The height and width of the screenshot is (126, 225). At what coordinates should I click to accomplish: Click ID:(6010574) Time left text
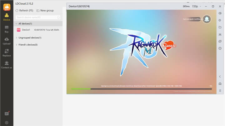click(x=47, y=30)
